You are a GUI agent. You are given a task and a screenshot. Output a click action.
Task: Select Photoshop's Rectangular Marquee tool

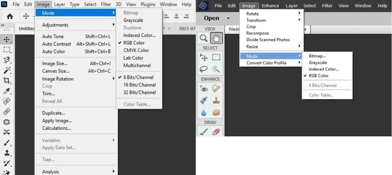[7, 49]
